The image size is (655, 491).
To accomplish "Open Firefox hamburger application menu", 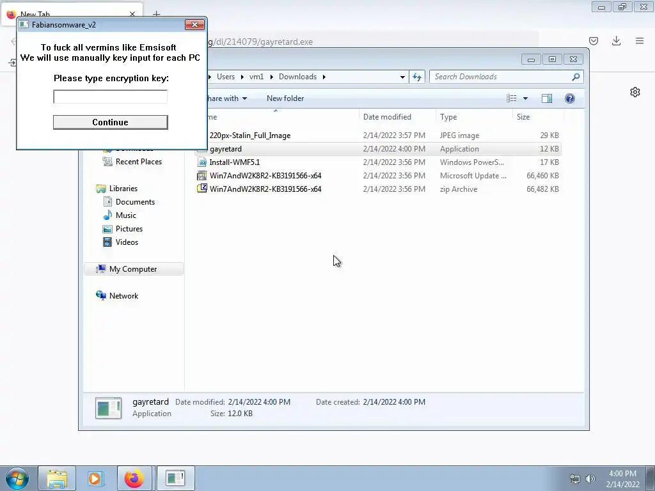I will pyautogui.click(x=640, y=41).
